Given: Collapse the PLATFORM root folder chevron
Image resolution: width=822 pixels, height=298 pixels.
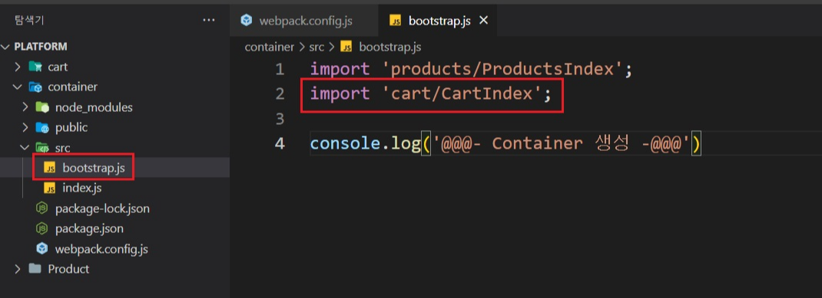Looking at the screenshot, I should click(x=5, y=47).
